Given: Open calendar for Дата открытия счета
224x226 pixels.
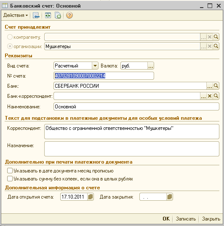Looking at the screenshot, I should click(x=91, y=197).
